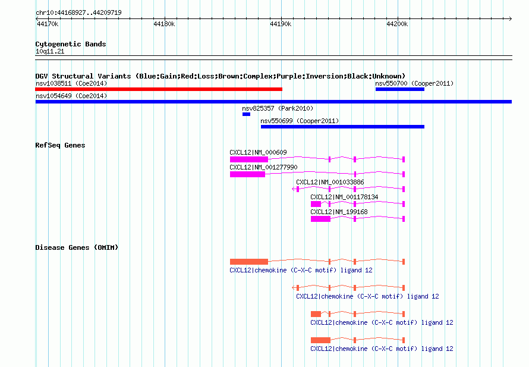
Task: Open the third OMIM CXCL12 chemokine ligand link
Action: pyautogui.click(x=382, y=322)
